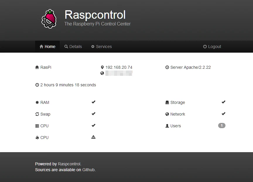Click the Raspcontrol title heading
The height and width of the screenshot is (182, 253).
(95, 15)
